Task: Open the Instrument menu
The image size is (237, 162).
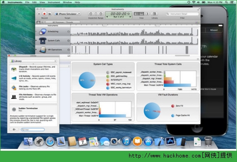Action: [x=54, y=2]
